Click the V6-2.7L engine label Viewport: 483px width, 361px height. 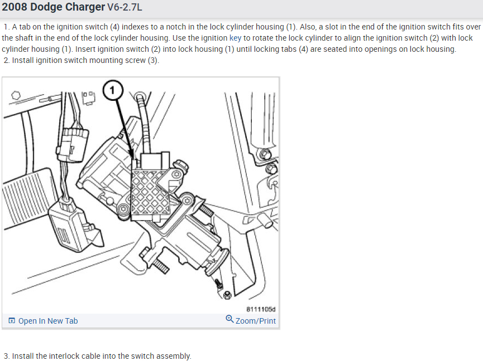(x=125, y=7)
